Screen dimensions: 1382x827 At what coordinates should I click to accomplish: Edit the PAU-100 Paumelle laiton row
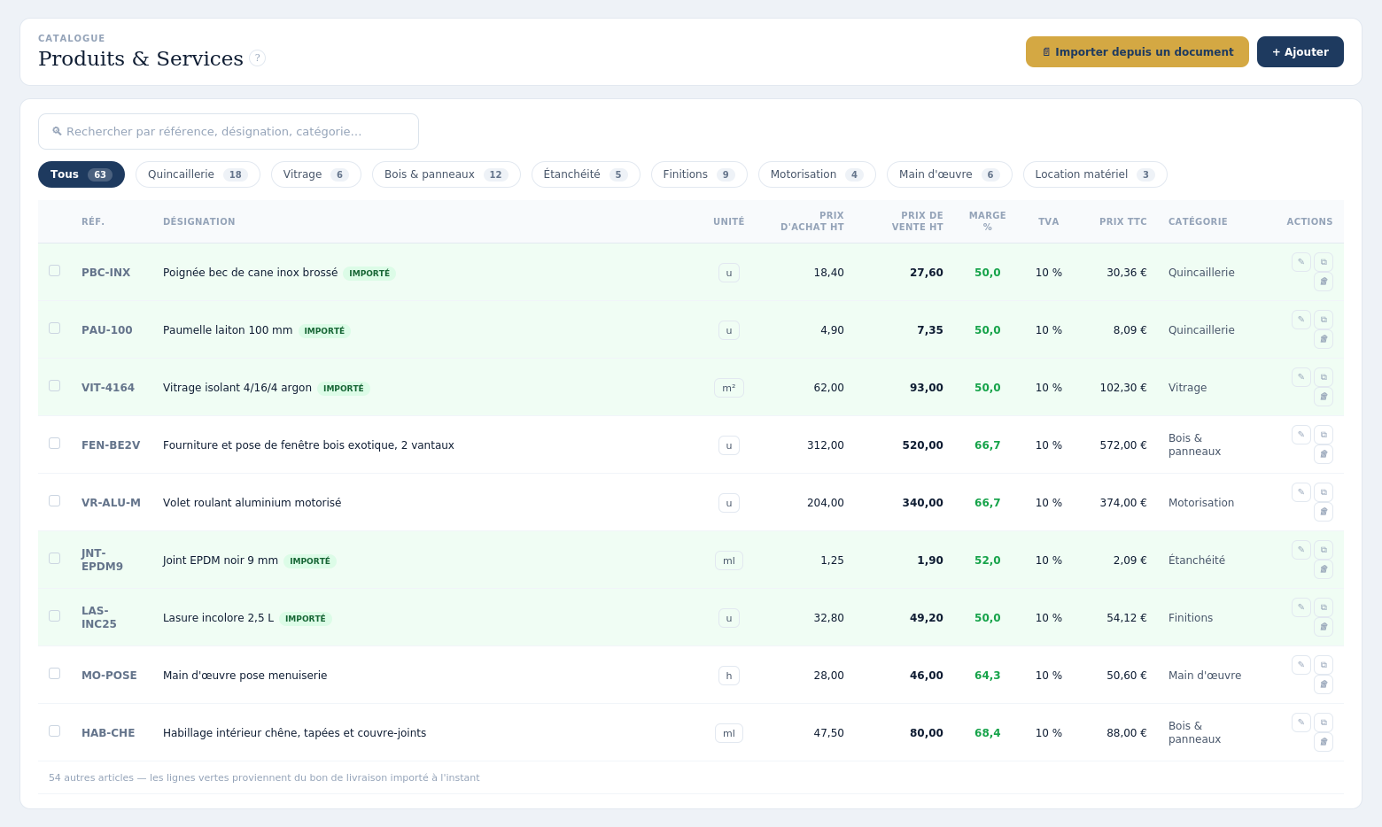coord(1301,320)
